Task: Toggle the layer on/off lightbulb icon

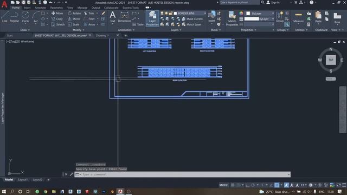Action: tap(162, 13)
